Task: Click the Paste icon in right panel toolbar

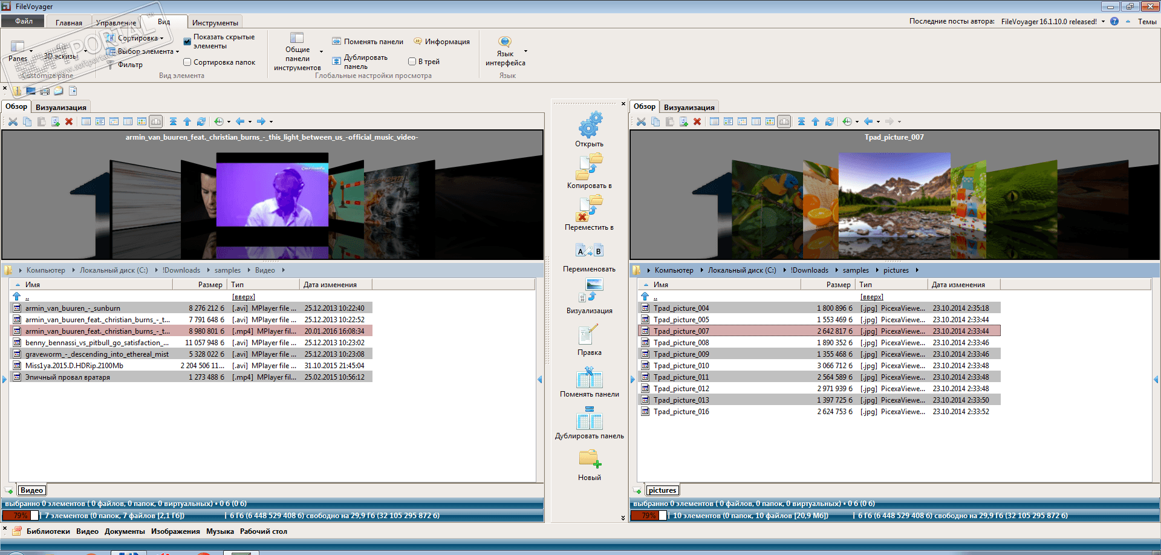Action: tap(669, 122)
